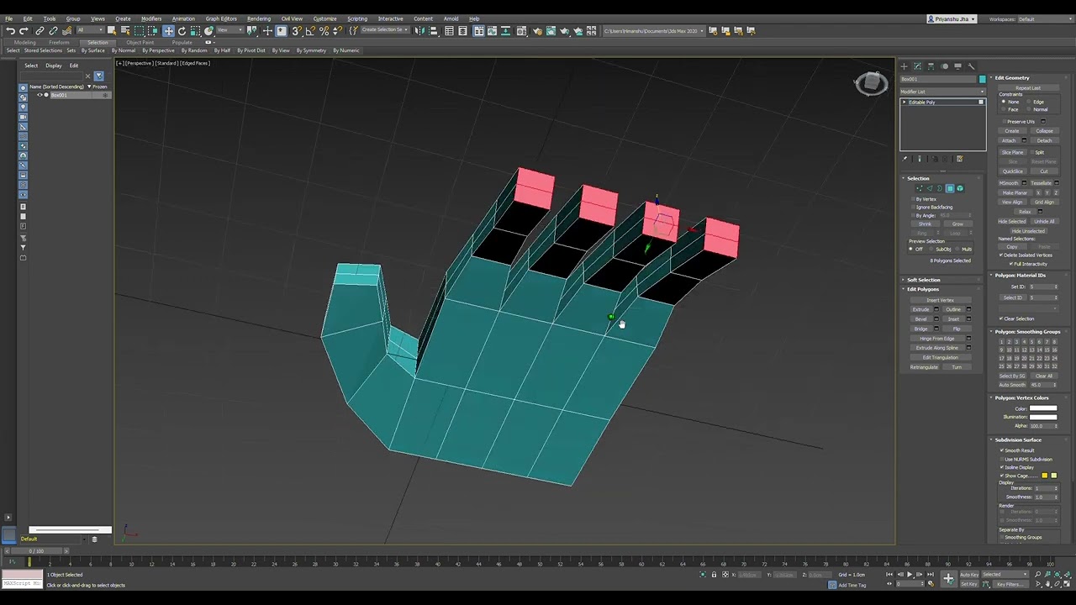Open the Display command panel

pyautogui.click(x=957, y=66)
